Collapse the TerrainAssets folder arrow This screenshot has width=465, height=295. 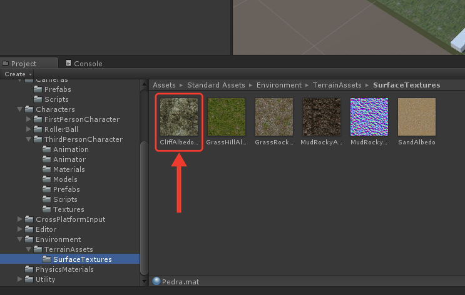(28, 249)
